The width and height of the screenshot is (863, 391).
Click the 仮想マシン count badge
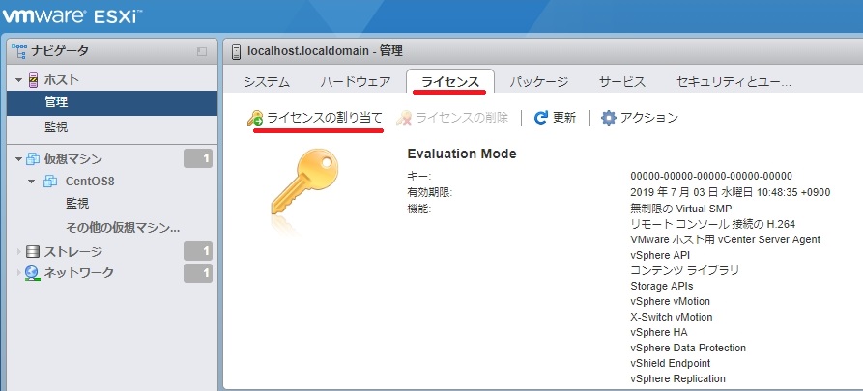[x=198, y=159]
